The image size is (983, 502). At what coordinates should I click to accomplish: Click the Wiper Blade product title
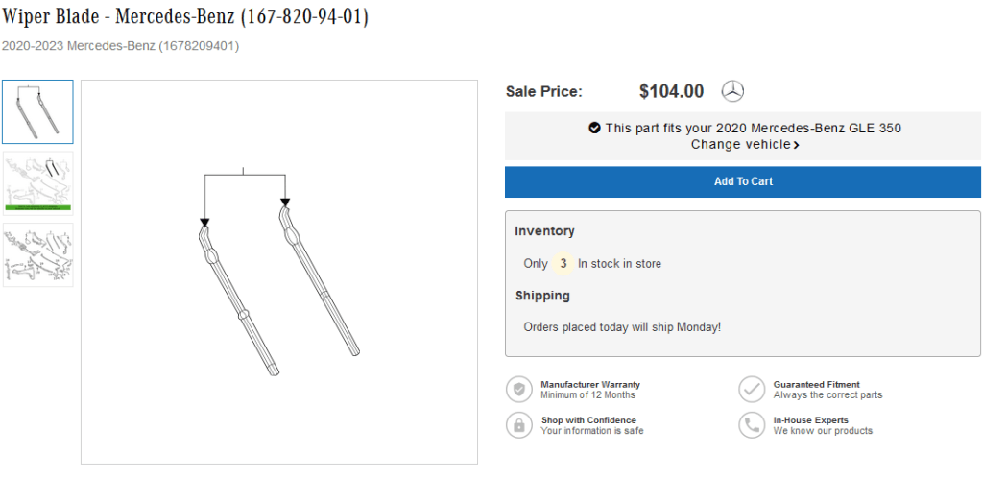[x=185, y=16]
